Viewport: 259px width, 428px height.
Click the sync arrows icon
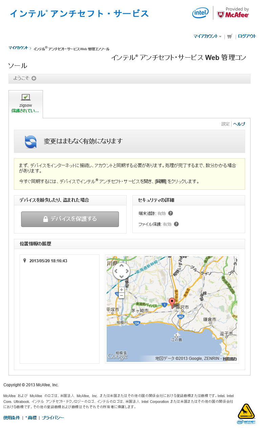[31, 142]
